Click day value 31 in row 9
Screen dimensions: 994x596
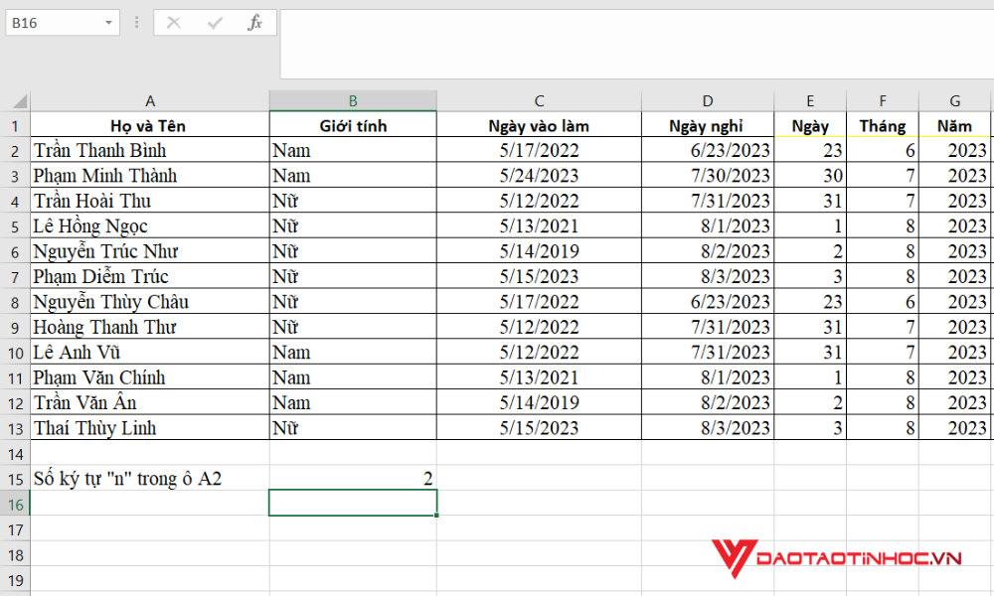click(810, 328)
